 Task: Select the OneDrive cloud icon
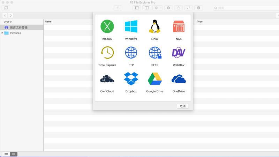pyautogui.click(x=179, y=79)
